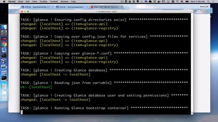Click the 'ok: [localhost]' output line
The height and width of the screenshot is (122, 218).
[x=36, y=87]
